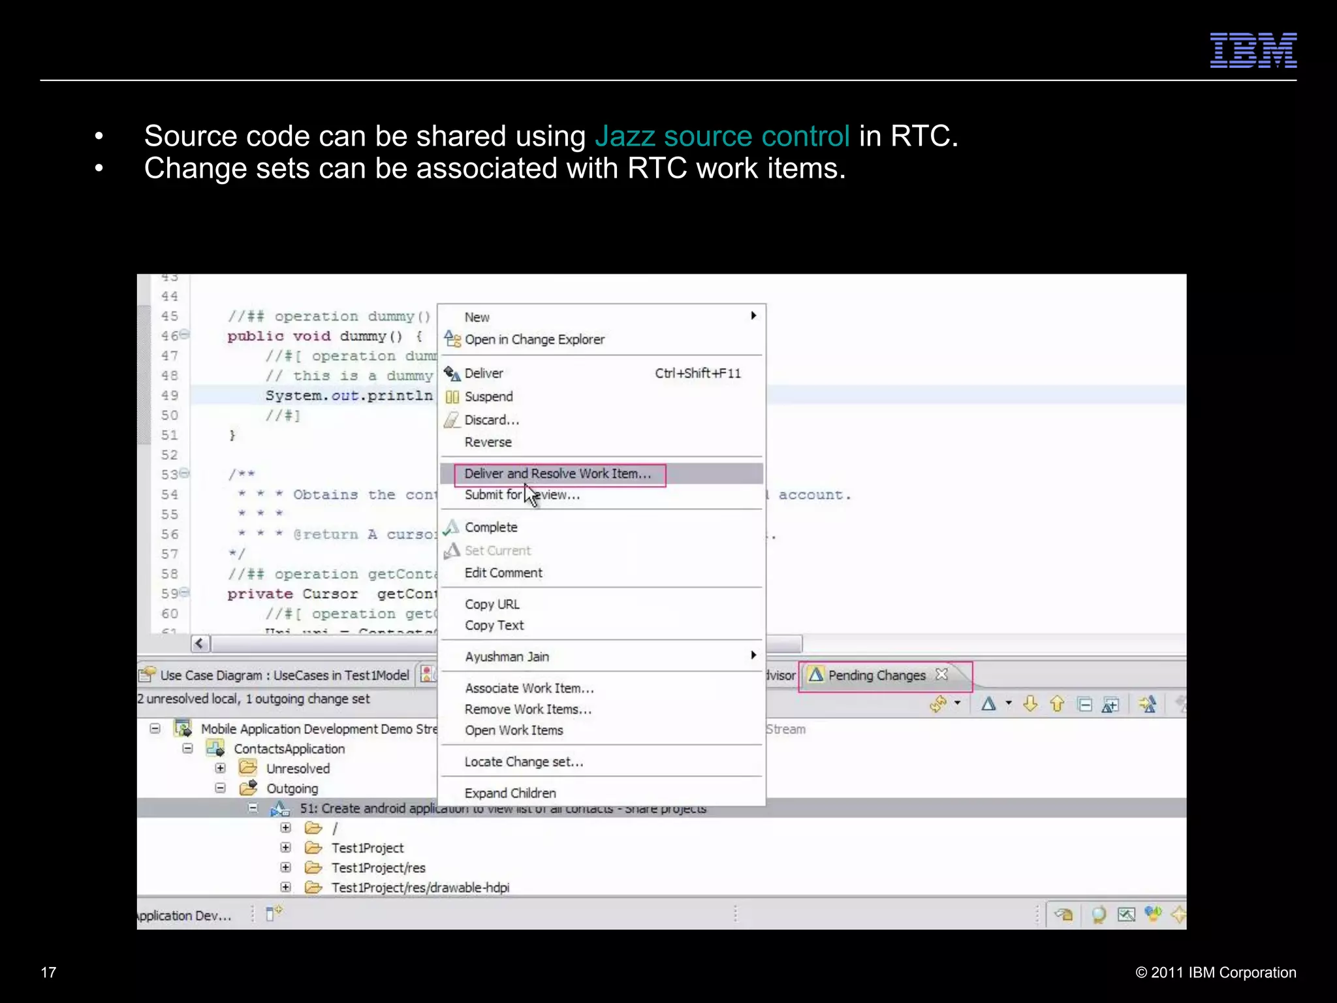
Task: Select Locate Change set... menu entry
Action: [x=601, y=761]
